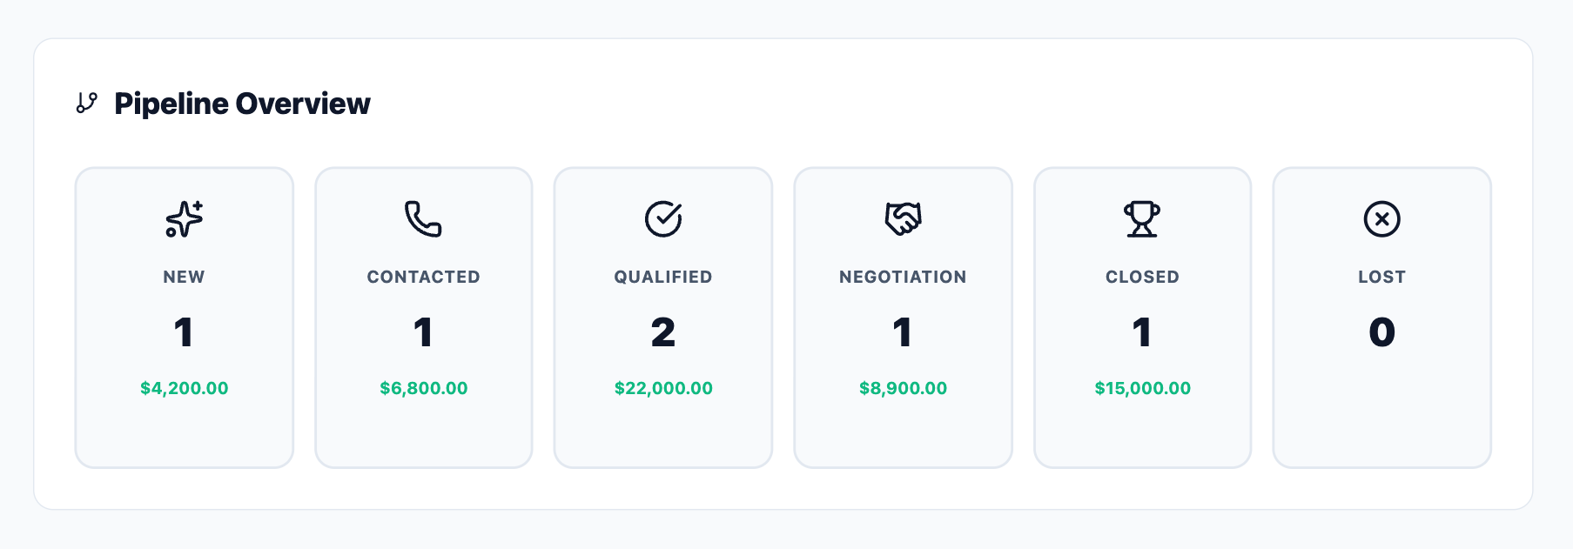Click the phone icon in the Contacted card

tap(423, 219)
